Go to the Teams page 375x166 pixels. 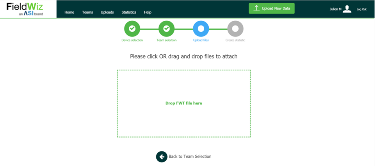click(87, 12)
